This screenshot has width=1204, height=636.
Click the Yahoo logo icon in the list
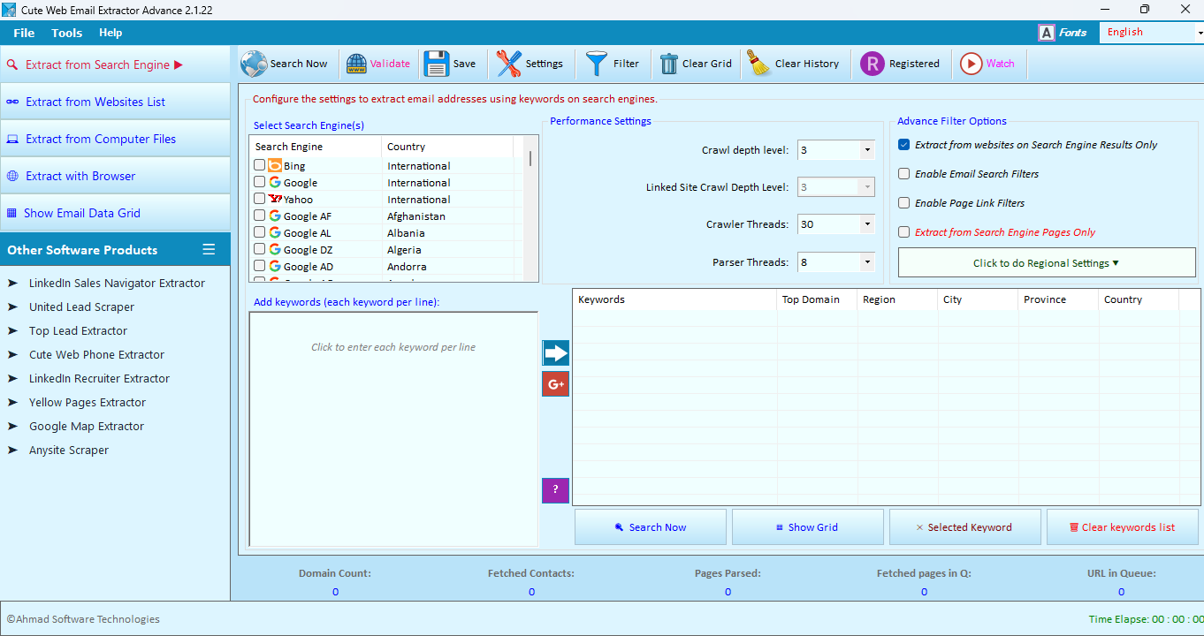tap(275, 199)
